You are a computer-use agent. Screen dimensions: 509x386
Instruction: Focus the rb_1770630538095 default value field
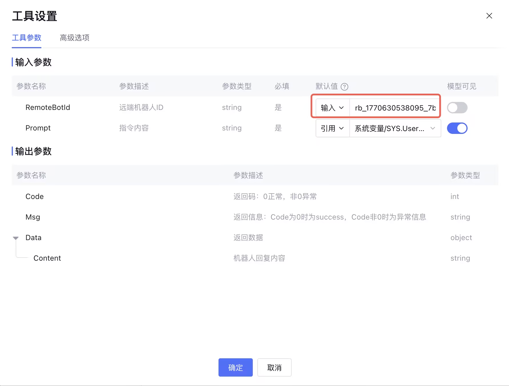[x=395, y=108]
